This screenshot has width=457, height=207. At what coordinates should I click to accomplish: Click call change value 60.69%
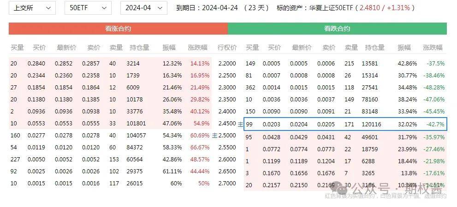pyautogui.click(x=200, y=135)
